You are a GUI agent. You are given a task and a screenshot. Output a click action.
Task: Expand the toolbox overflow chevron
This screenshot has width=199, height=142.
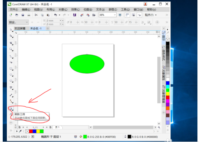11,130
